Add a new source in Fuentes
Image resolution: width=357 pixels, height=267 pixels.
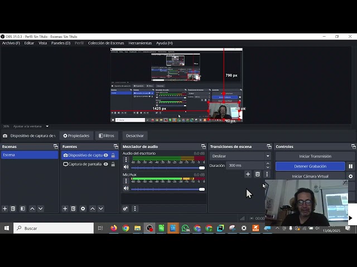65,209
